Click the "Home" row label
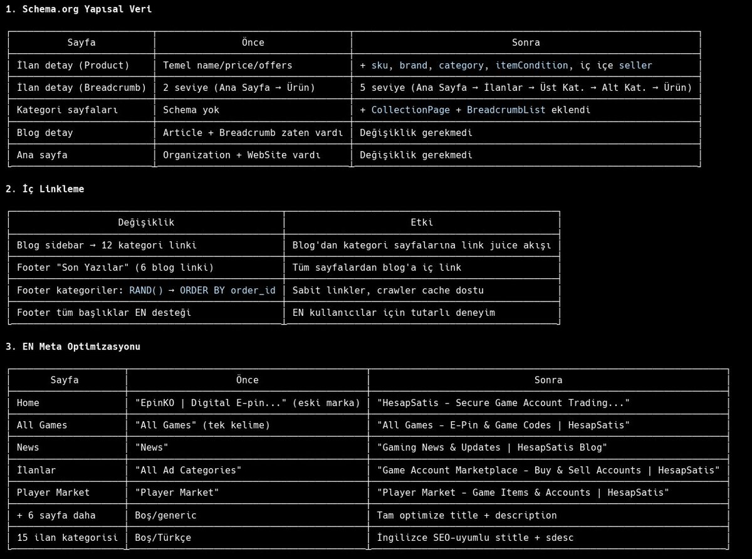The height and width of the screenshot is (559, 752). (x=28, y=402)
